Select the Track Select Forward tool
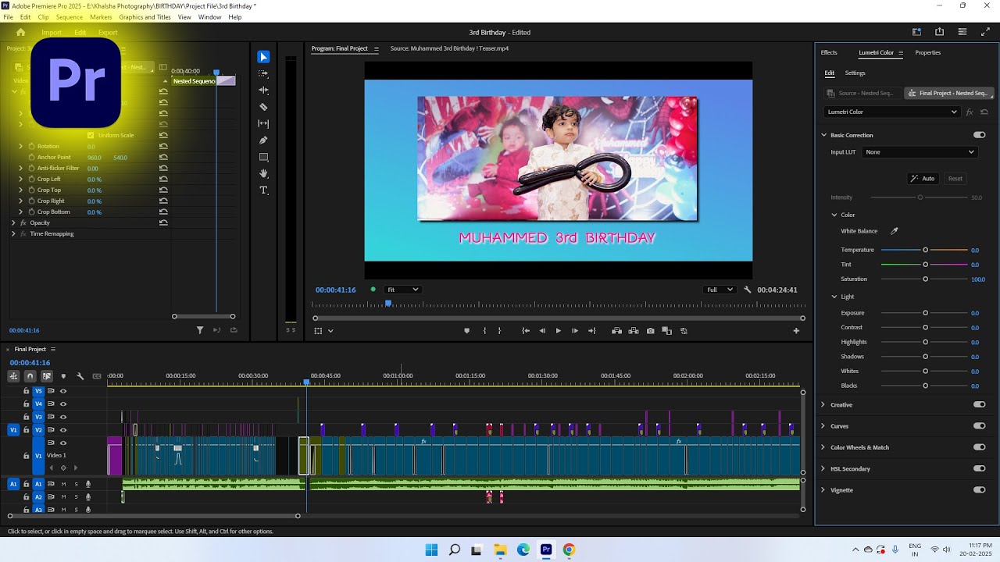The height and width of the screenshot is (562, 1000). point(263,73)
